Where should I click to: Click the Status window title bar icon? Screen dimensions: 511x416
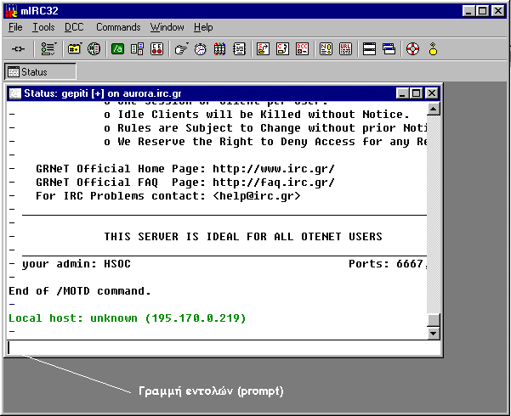click(15, 93)
